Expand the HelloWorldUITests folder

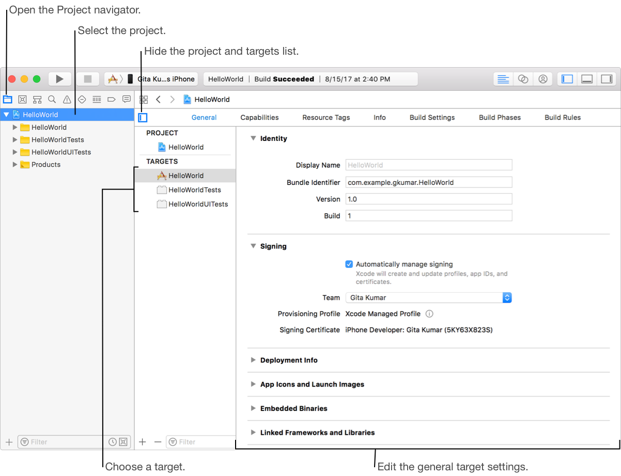[15, 152]
